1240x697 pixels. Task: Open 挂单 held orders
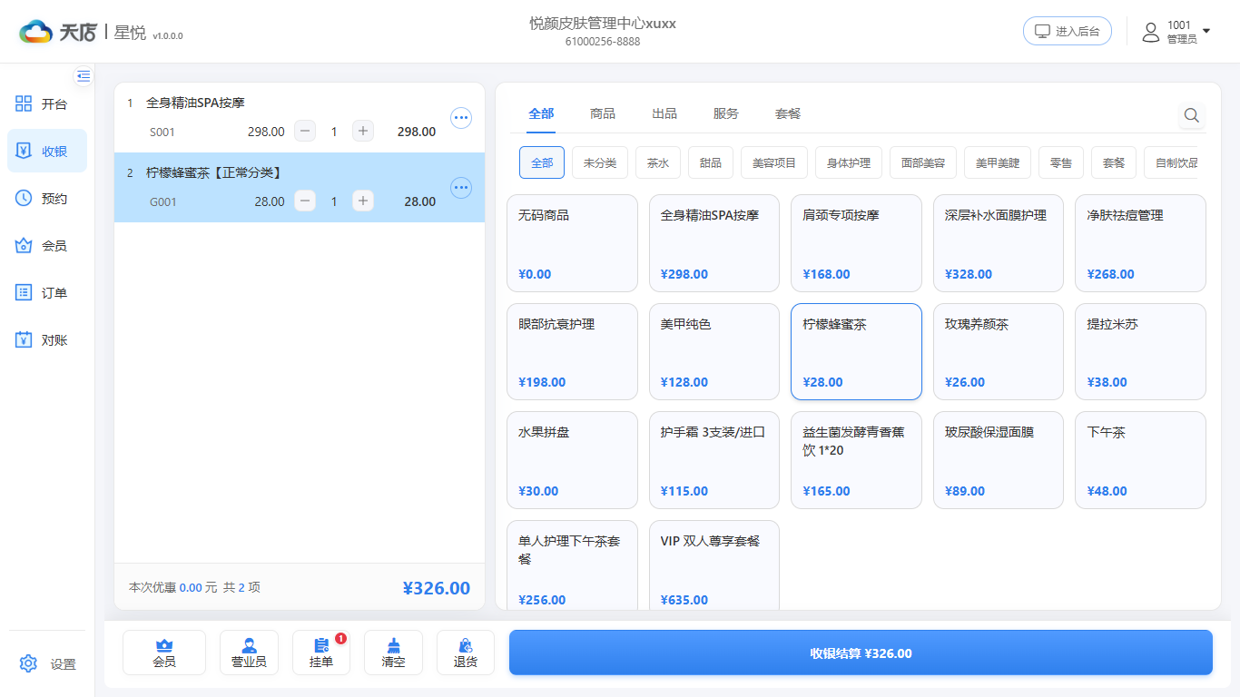click(321, 653)
